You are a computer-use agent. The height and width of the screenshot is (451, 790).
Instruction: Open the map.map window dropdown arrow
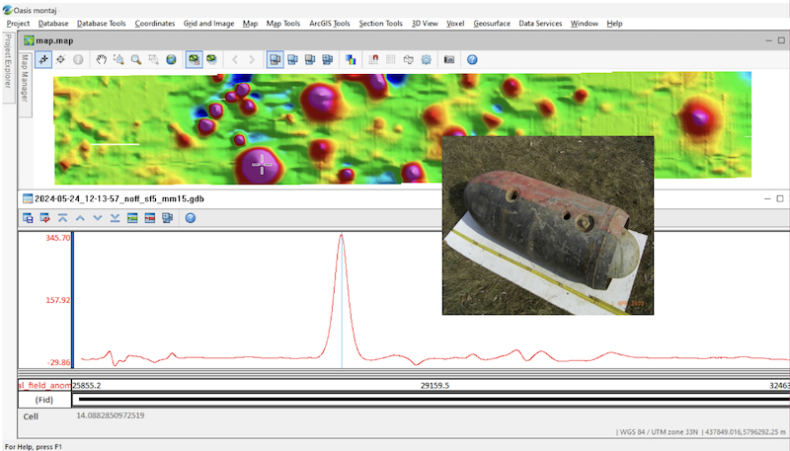(769, 40)
